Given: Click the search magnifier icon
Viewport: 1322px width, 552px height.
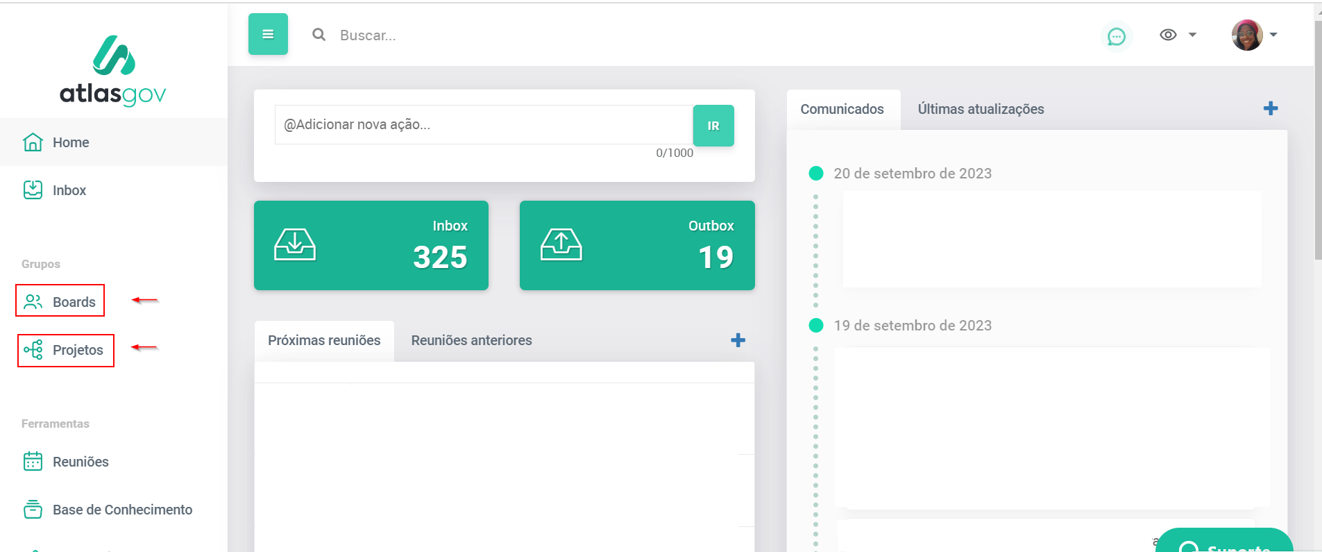Looking at the screenshot, I should (319, 35).
